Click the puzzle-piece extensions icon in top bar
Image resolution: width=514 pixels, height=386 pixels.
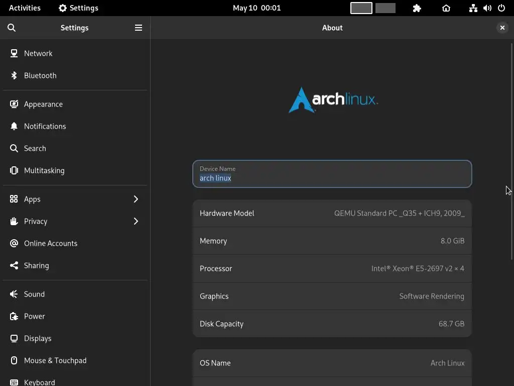pos(417,8)
